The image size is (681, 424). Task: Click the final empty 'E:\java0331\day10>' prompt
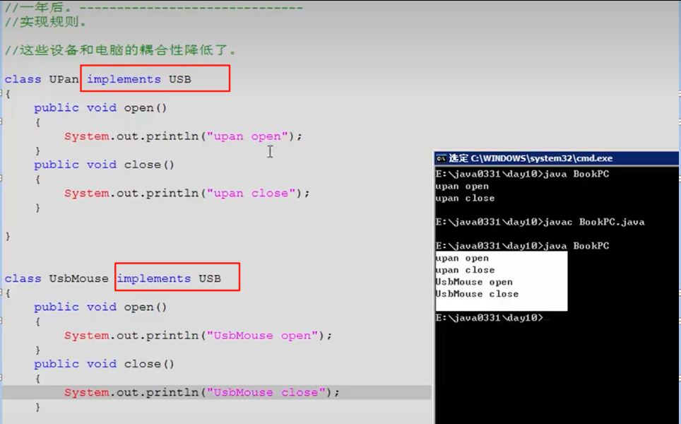point(490,318)
